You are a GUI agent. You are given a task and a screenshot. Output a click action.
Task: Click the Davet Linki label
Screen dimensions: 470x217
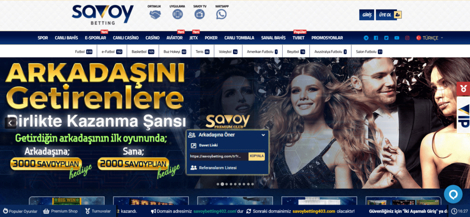click(x=208, y=145)
